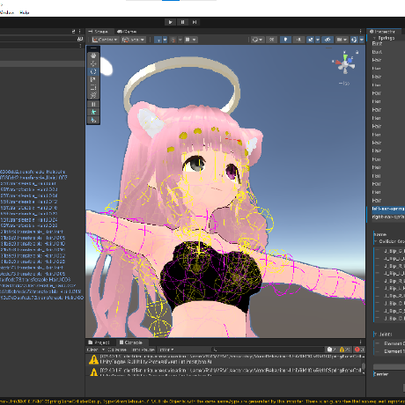Toggle console errors counter
This screenshot has width=405, height=405.
point(359,350)
